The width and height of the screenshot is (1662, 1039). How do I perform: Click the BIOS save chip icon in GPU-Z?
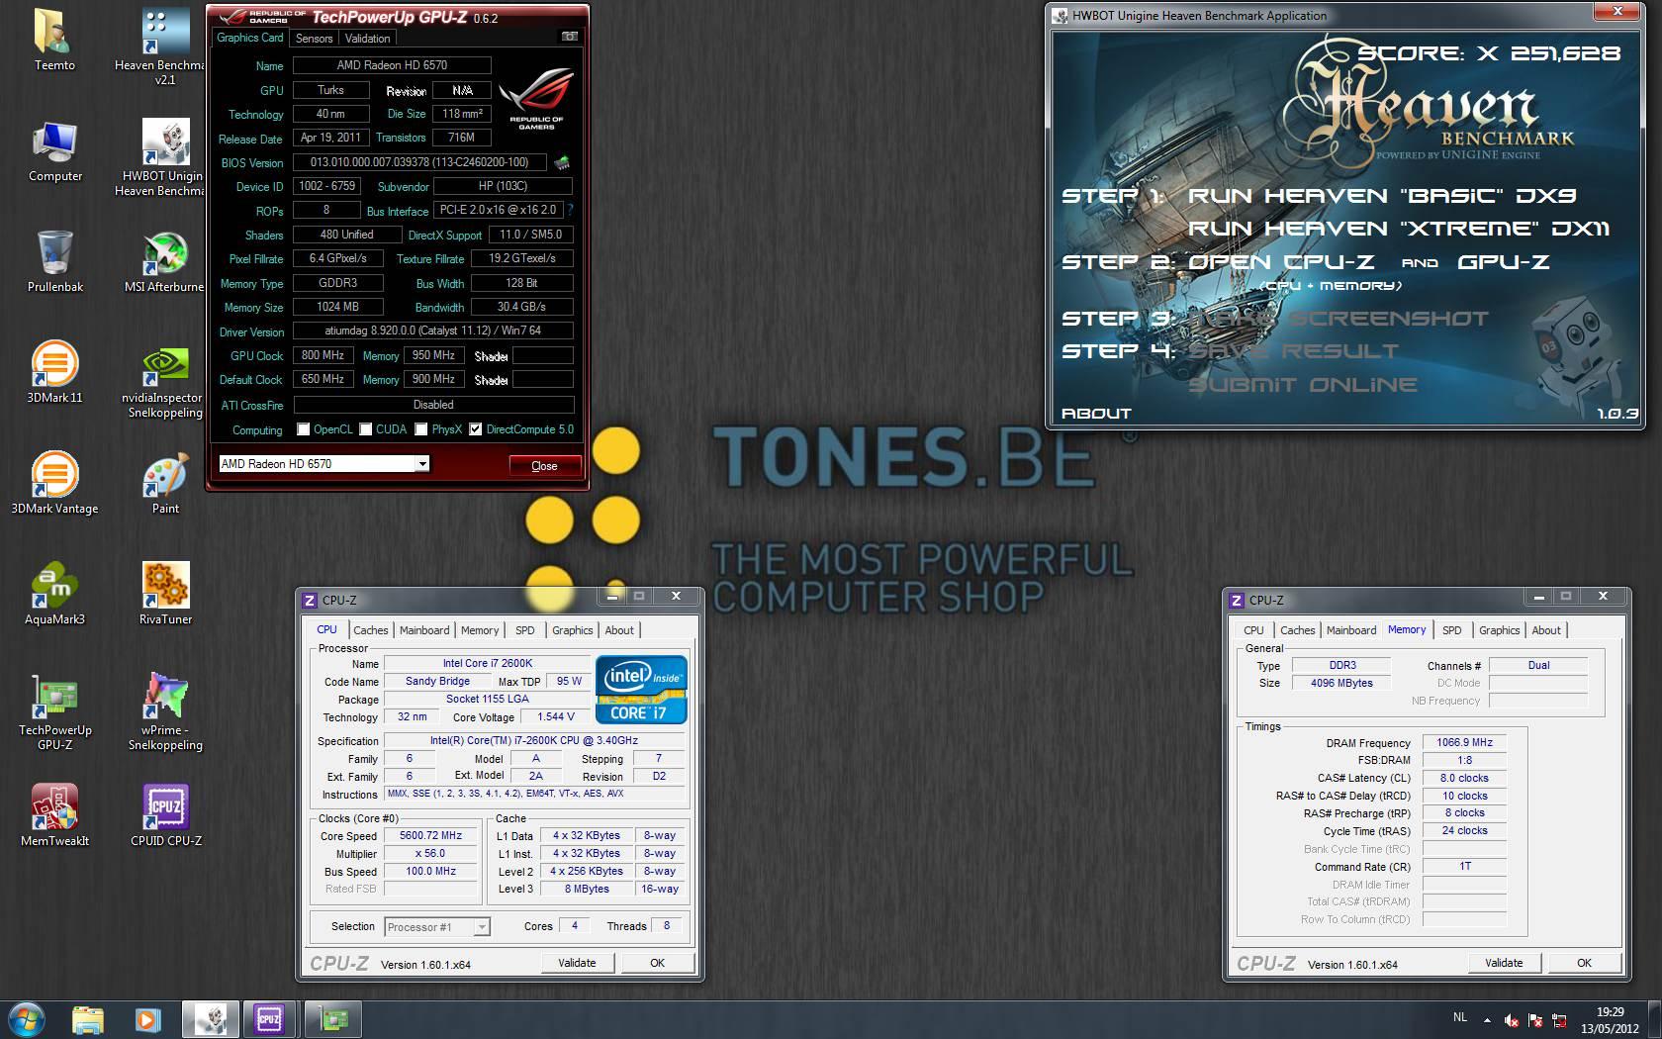click(562, 162)
